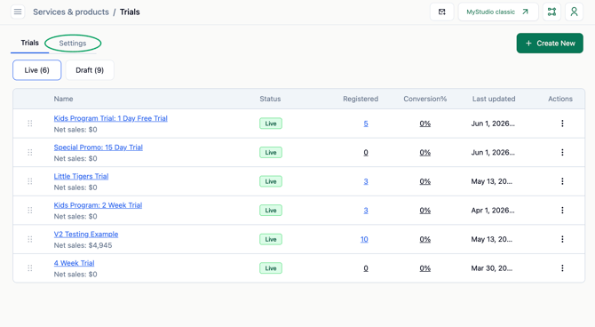Show Live (6) trials
The image size is (595, 327).
(x=36, y=70)
